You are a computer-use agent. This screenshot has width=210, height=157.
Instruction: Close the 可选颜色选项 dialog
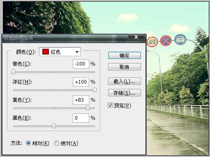(136, 37)
